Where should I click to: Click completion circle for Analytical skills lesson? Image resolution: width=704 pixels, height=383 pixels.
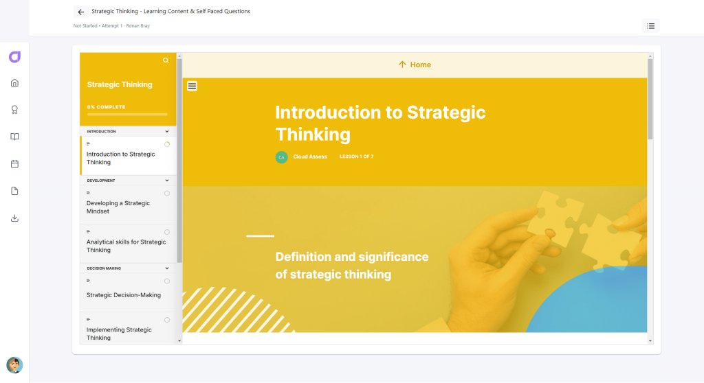pos(167,232)
